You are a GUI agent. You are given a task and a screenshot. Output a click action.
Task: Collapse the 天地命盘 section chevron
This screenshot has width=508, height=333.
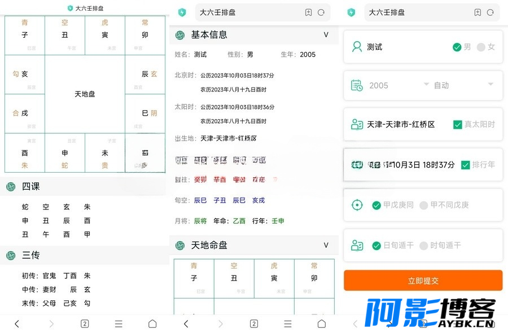[326, 245]
